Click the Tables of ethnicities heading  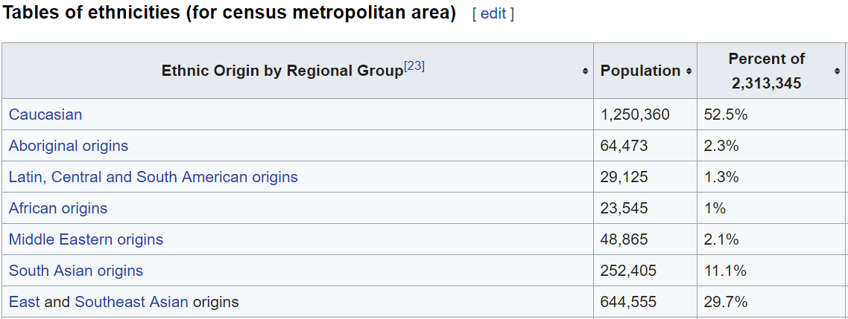[230, 13]
